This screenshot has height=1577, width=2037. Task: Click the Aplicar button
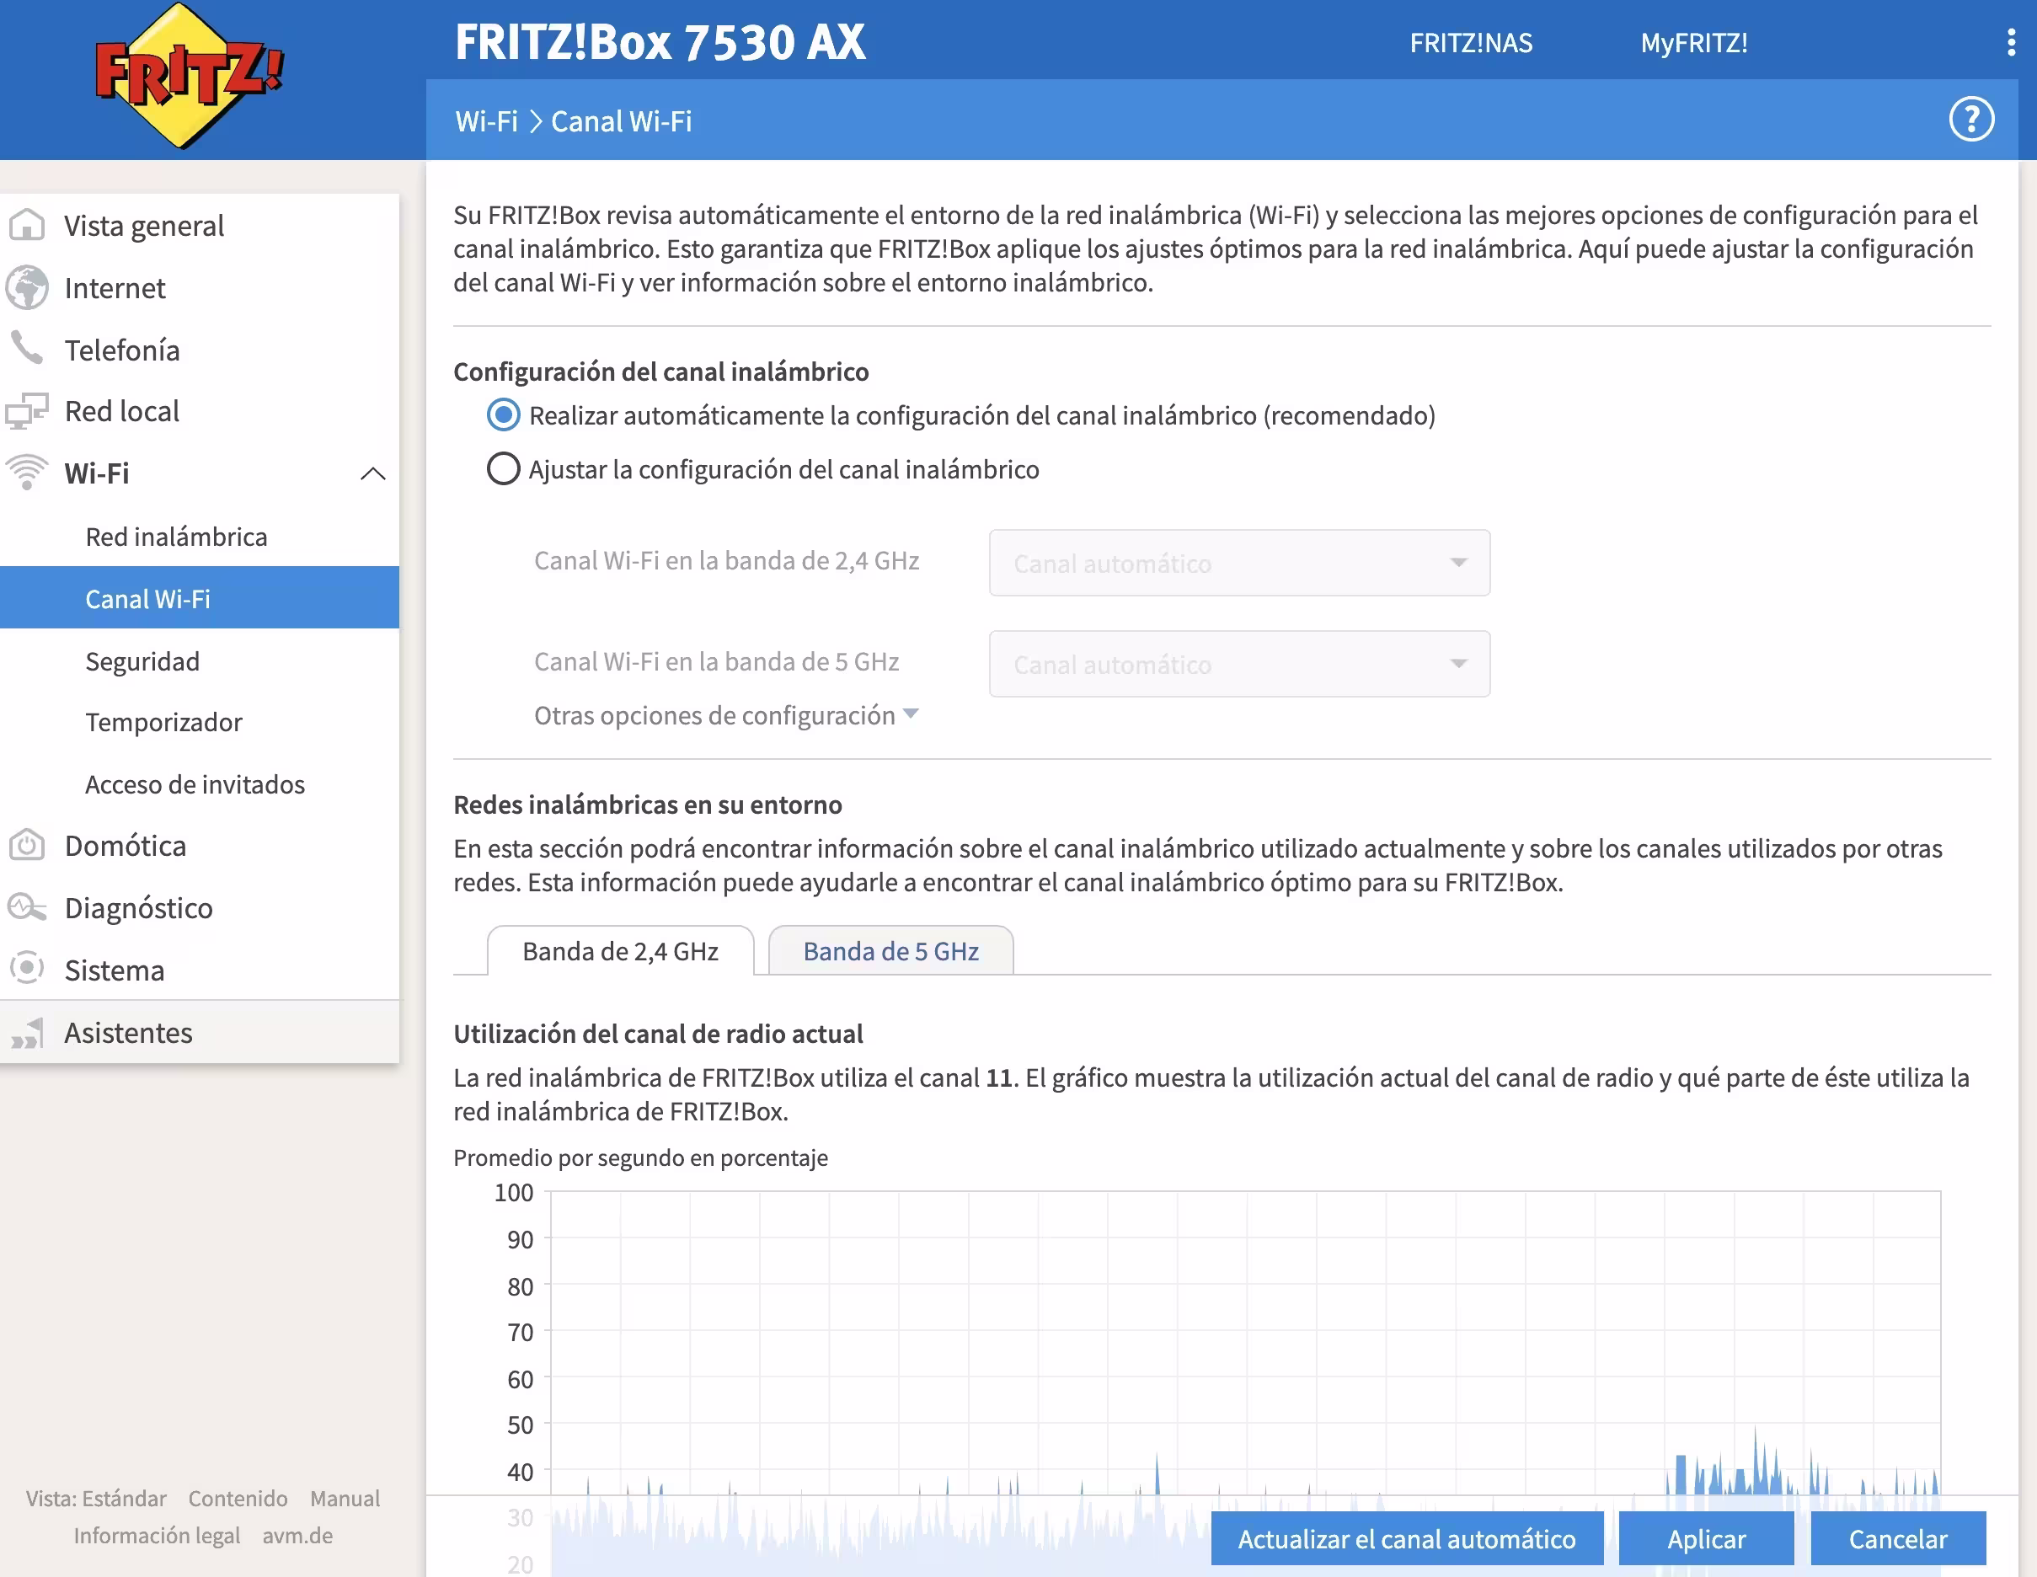tap(1706, 1539)
